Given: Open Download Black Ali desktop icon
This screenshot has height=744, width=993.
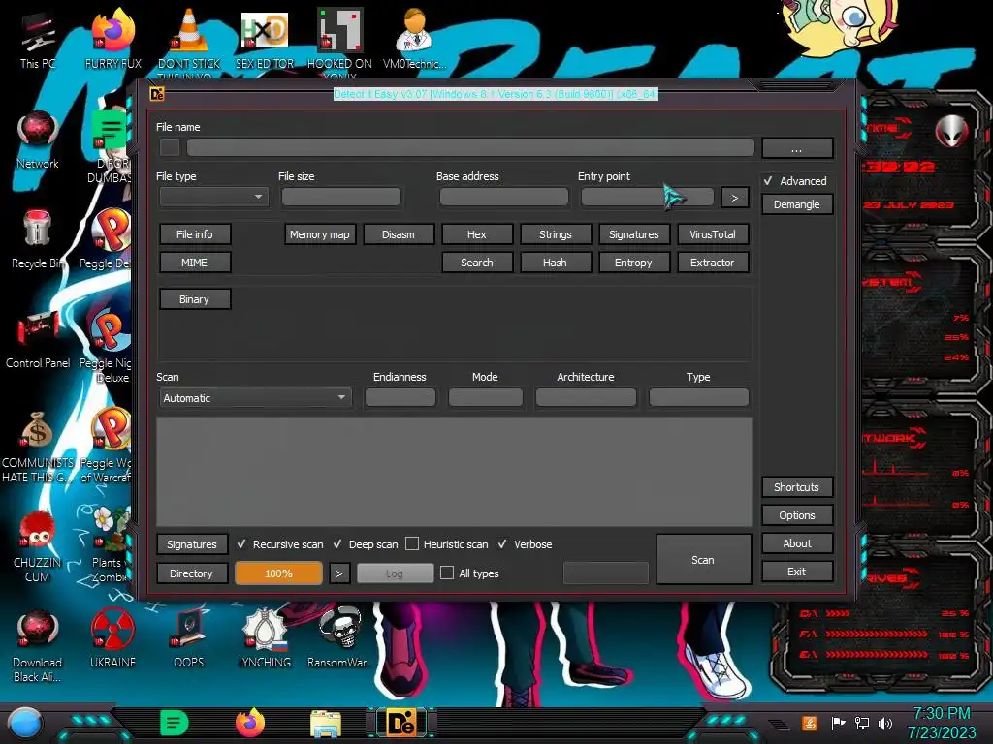Looking at the screenshot, I should 38,645.
